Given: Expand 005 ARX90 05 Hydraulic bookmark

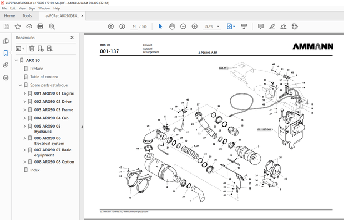Looking at the screenshot, I should coord(24,126).
